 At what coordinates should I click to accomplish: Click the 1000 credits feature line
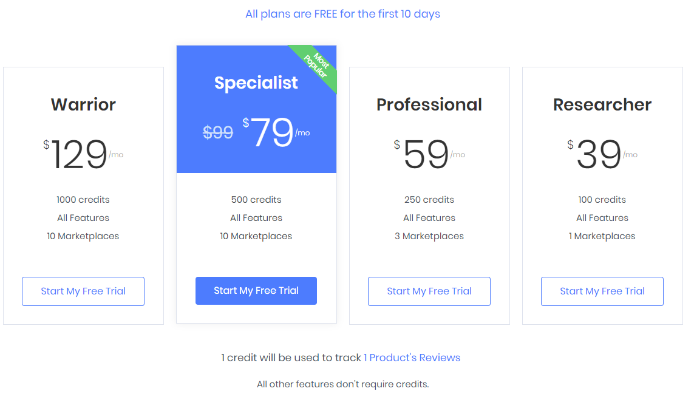point(83,200)
